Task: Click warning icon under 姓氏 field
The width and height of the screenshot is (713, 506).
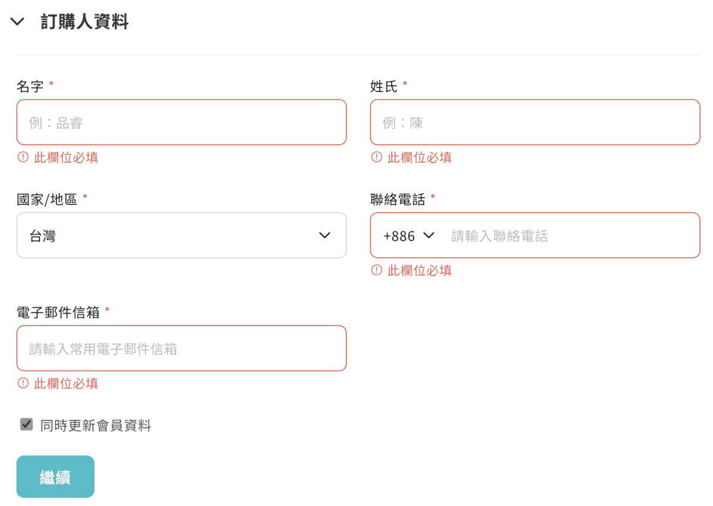Action: 377,157
